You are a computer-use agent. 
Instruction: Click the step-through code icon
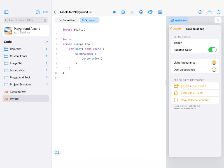point(123,12)
